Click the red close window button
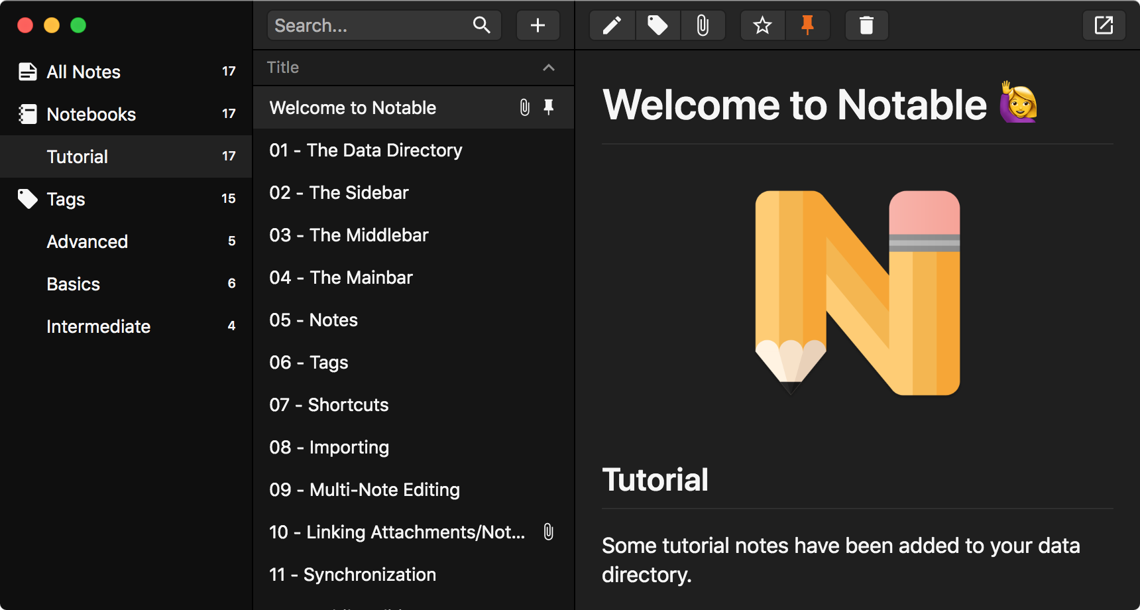This screenshot has width=1140, height=610. click(x=25, y=25)
